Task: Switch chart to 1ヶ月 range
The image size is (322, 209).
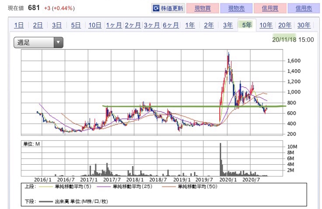Action: [114, 25]
